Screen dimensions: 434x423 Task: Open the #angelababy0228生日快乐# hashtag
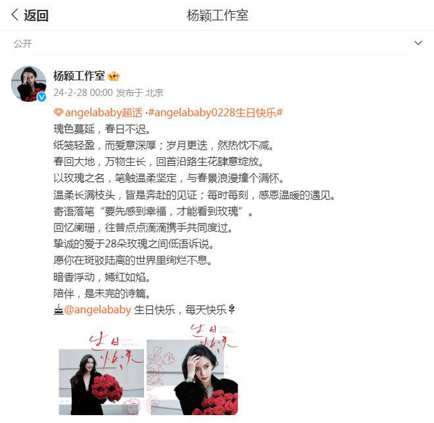tap(216, 112)
